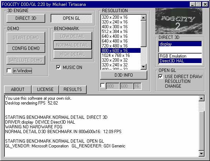210x161 pixels.
Task: Close the FOGCITY window
Action: [x=205, y=4]
